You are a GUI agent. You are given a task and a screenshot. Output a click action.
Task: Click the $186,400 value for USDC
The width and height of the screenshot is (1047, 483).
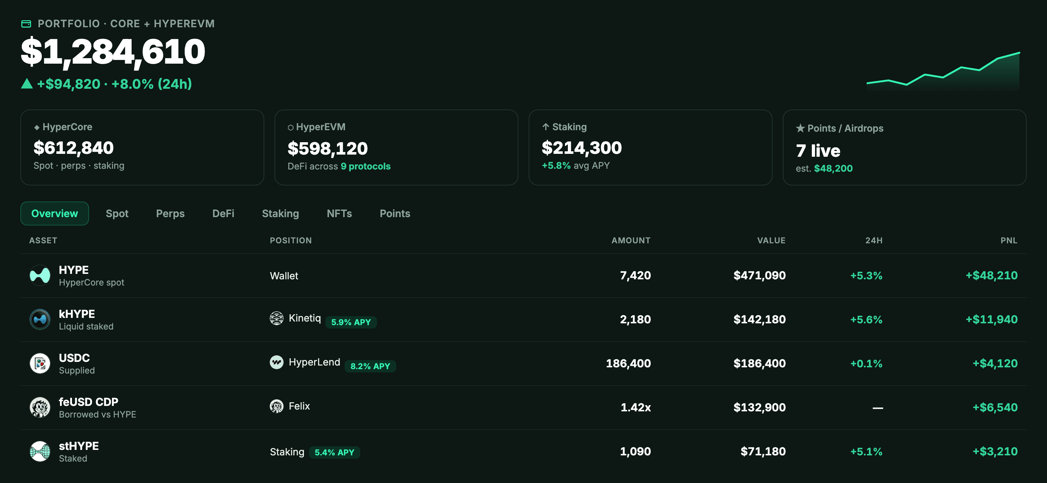(759, 363)
